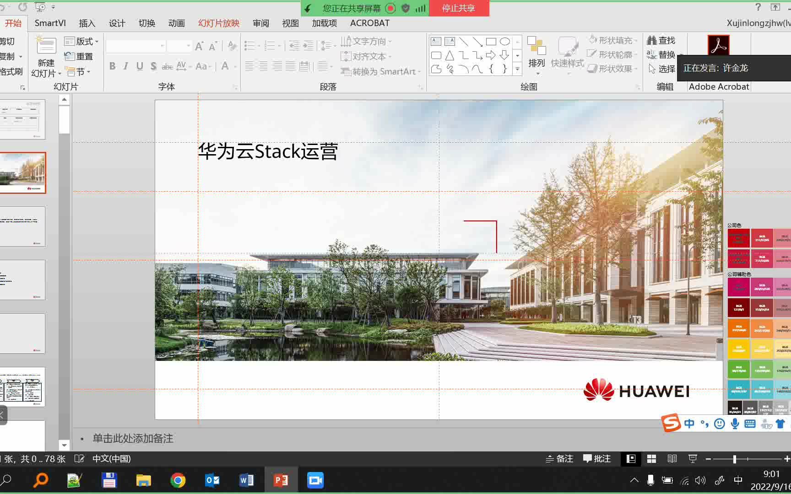
Task: Open Chrome from the taskbar
Action: [x=178, y=480]
